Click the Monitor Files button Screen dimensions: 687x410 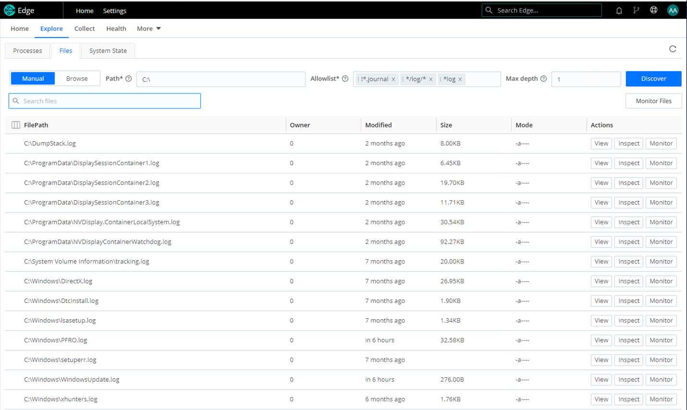(x=653, y=101)
